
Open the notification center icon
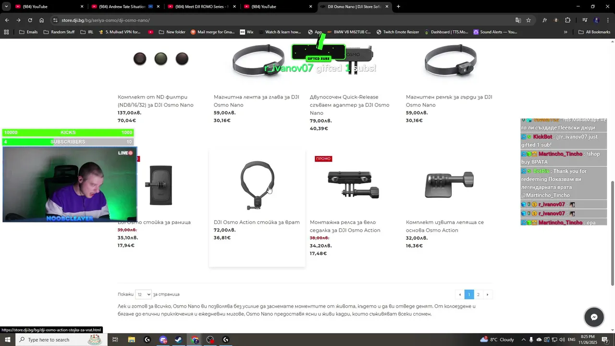pos(605,340)
